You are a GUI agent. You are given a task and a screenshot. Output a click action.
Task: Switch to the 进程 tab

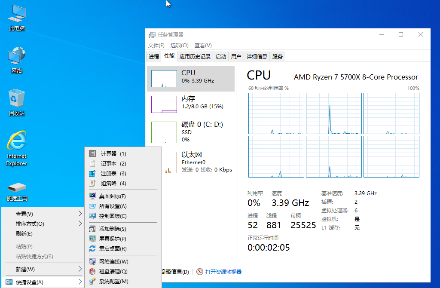(154, 56)
